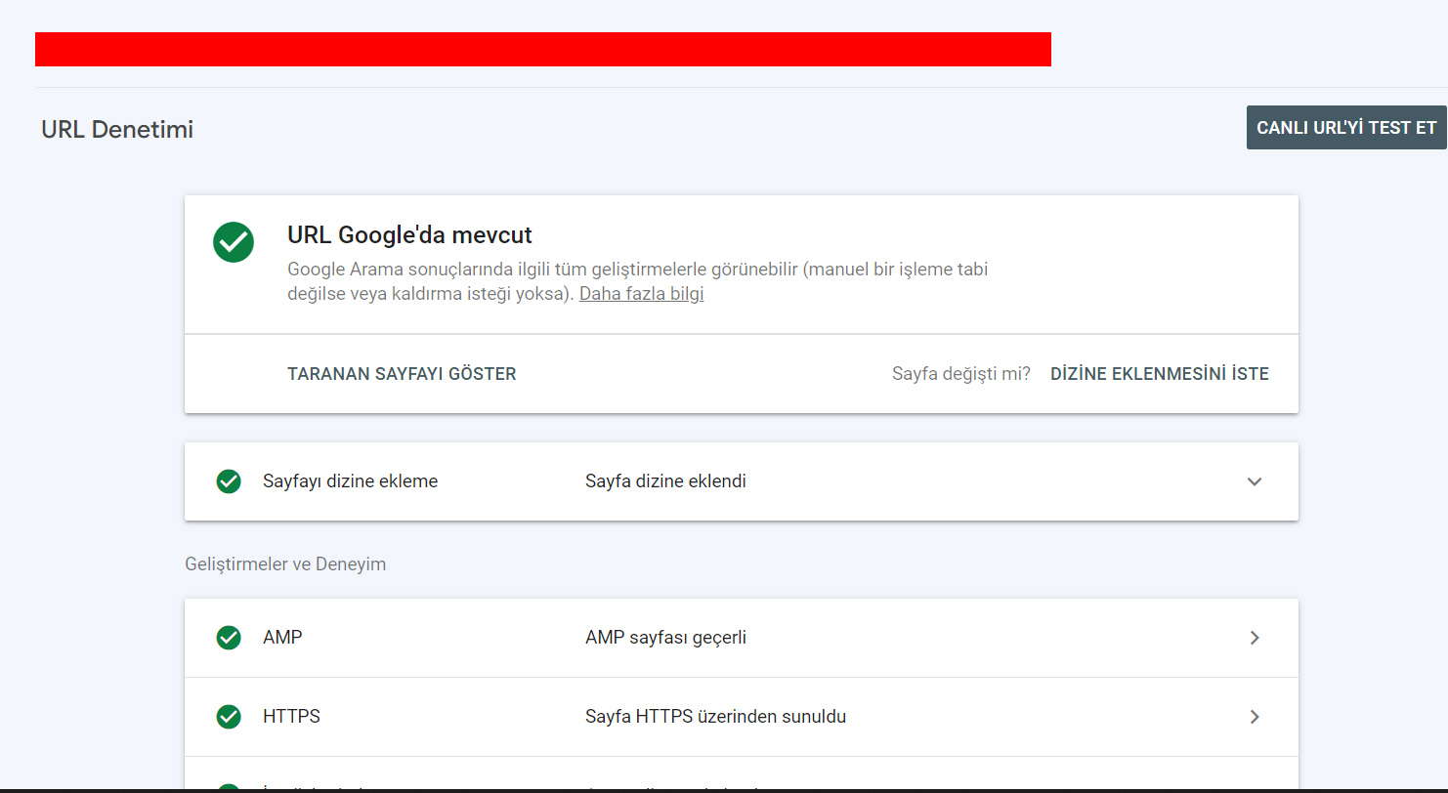Click the CANLI URL'Yİ TEST ET button
This screenshot has height=793, width=1448.
coord(1345,128)
